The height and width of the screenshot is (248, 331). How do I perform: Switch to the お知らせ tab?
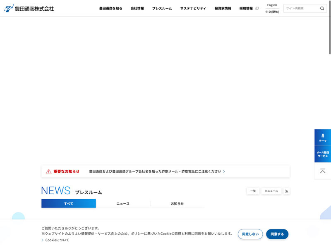[177, 203]
